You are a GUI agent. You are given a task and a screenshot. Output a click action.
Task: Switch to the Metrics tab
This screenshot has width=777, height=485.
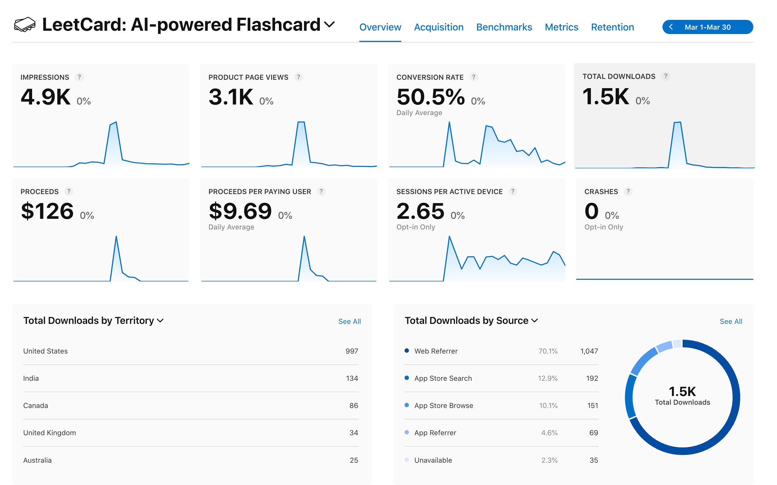pos(561,27)
